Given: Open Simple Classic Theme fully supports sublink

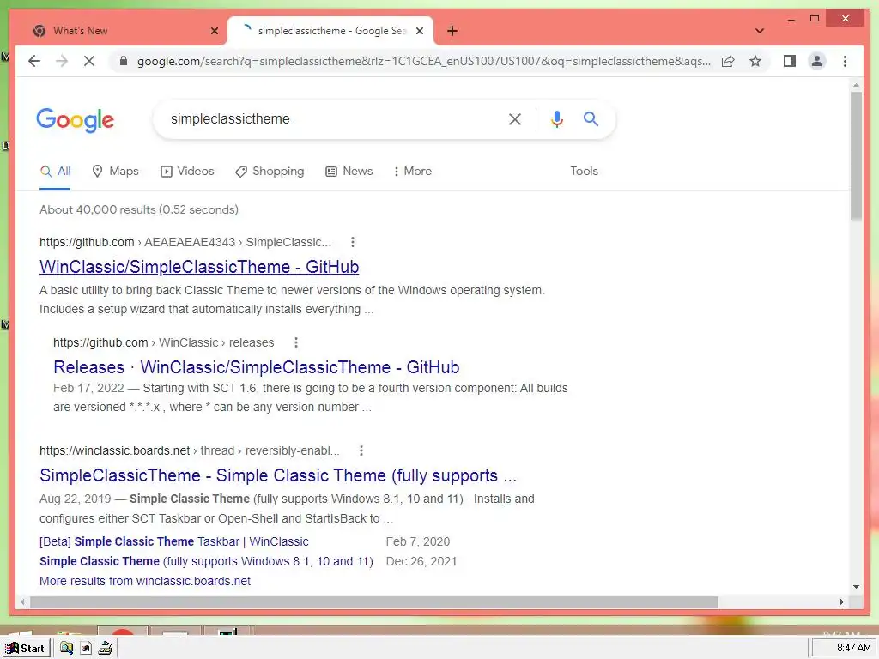Looking at the screenshot, I should [x=206, y=561].
